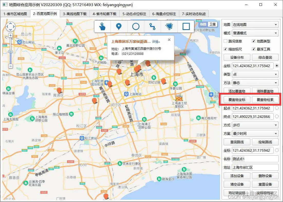Select the radio button beside the 坐标 field above 名称
The height and width of the screenshot is (202, 283).
(x=277, y=150)
